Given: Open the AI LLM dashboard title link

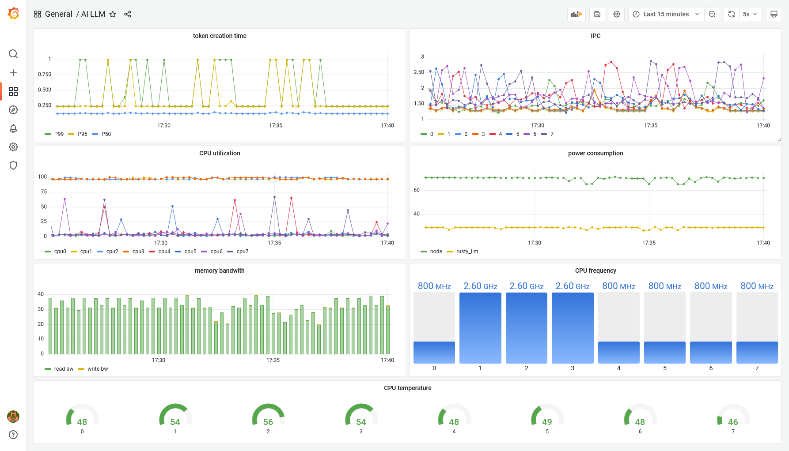Looking at the screenshot, I should pyautogui.click(x=93, y=14).
